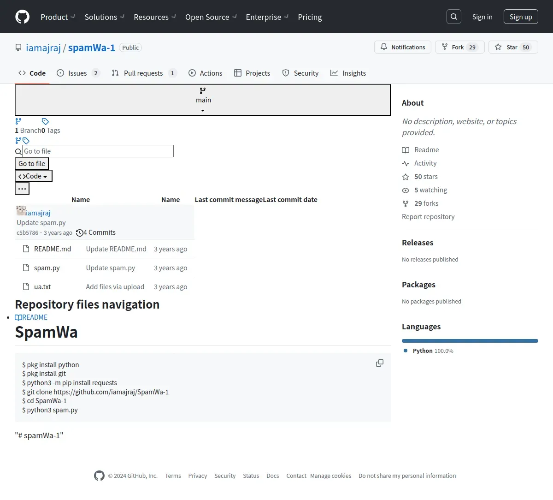The width and height of the screenshot is (553, 500).
Task: Open the ua.txt file
Action: (x=42, y=287)
